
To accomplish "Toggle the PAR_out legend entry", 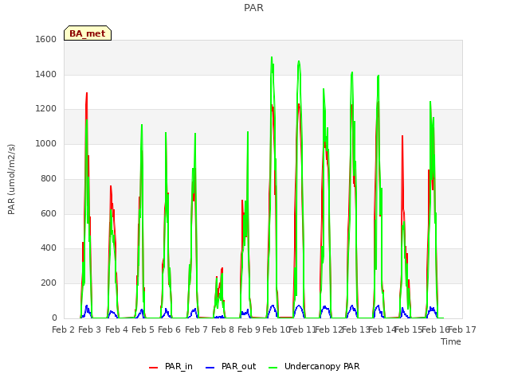I will [230, 366].
